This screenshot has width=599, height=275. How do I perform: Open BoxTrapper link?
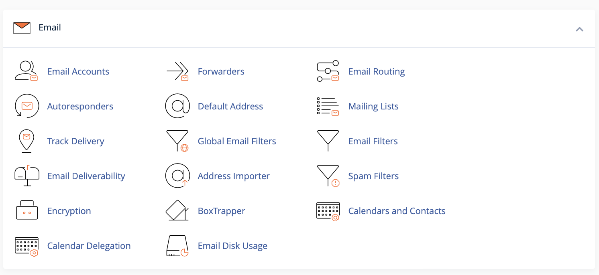(222, 211)
